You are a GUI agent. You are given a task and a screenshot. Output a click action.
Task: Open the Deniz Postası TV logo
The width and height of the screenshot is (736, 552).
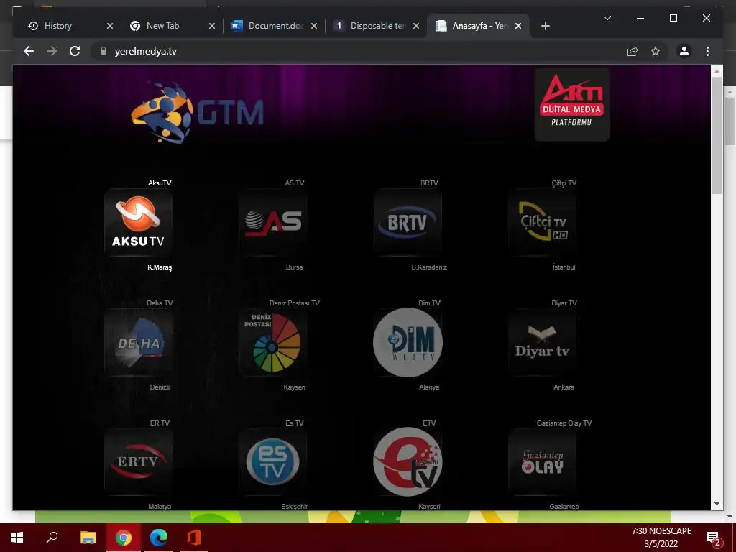point(272,343)
